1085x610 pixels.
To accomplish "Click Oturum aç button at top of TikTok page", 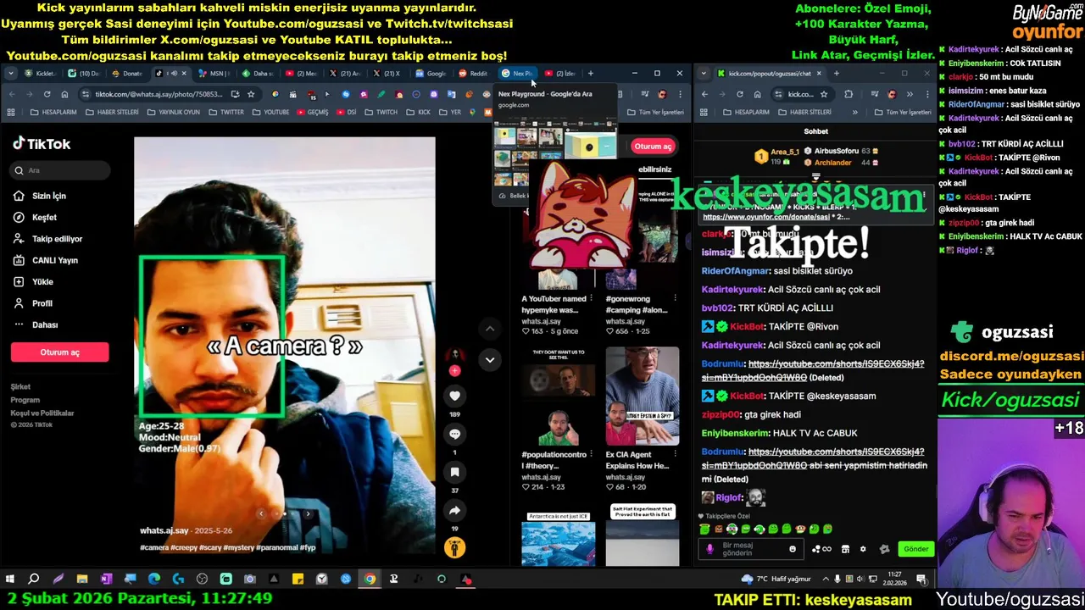I will pyautogui.click(x=653, y=146).
